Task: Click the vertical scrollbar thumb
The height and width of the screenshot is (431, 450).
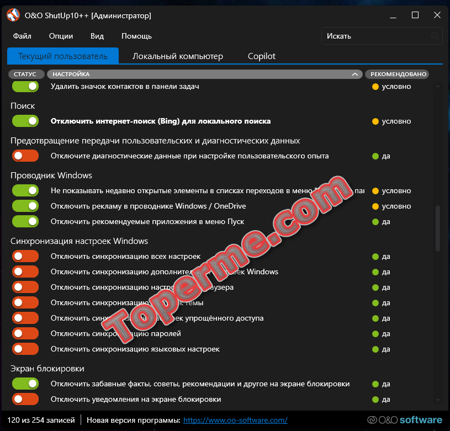Action: click(x=438, y=228)
